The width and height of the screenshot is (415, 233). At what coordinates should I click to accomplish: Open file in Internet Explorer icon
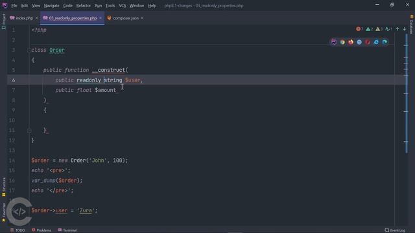click(x=376, y=42)
